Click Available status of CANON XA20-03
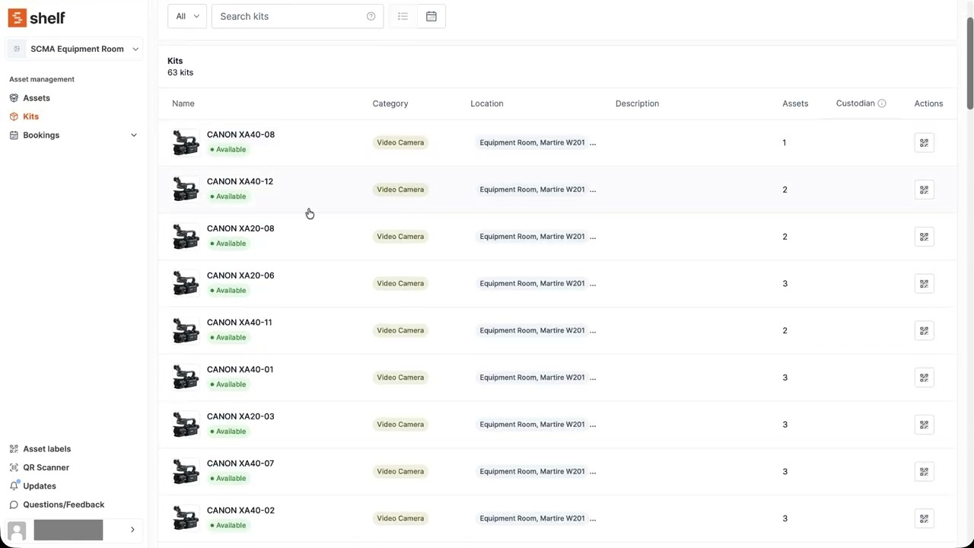 click(x=228, y=432)
